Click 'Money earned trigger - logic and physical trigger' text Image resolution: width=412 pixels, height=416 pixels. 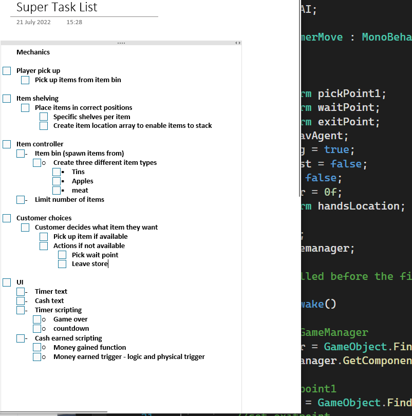(x=129, y=357)
